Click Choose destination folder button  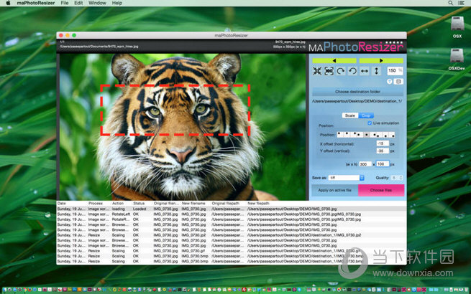(357, 92)
